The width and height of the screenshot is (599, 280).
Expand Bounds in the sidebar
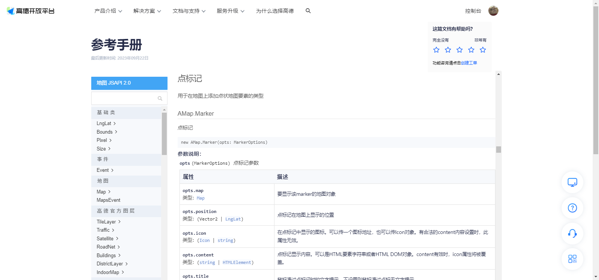[x=107, y=132]
